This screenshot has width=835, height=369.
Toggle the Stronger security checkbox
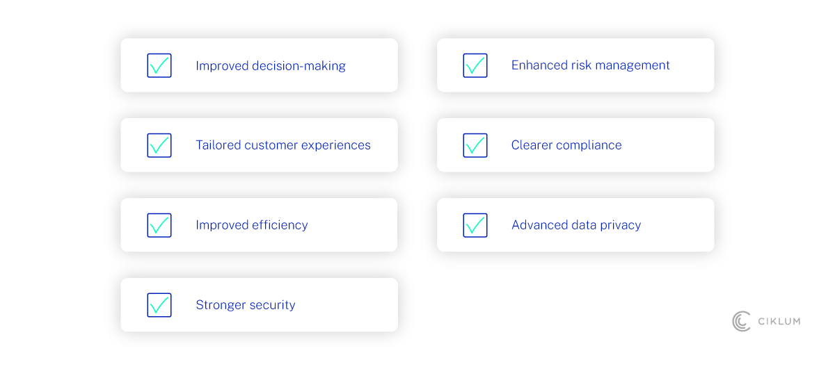pyautogui.click(x=159, y=305)
